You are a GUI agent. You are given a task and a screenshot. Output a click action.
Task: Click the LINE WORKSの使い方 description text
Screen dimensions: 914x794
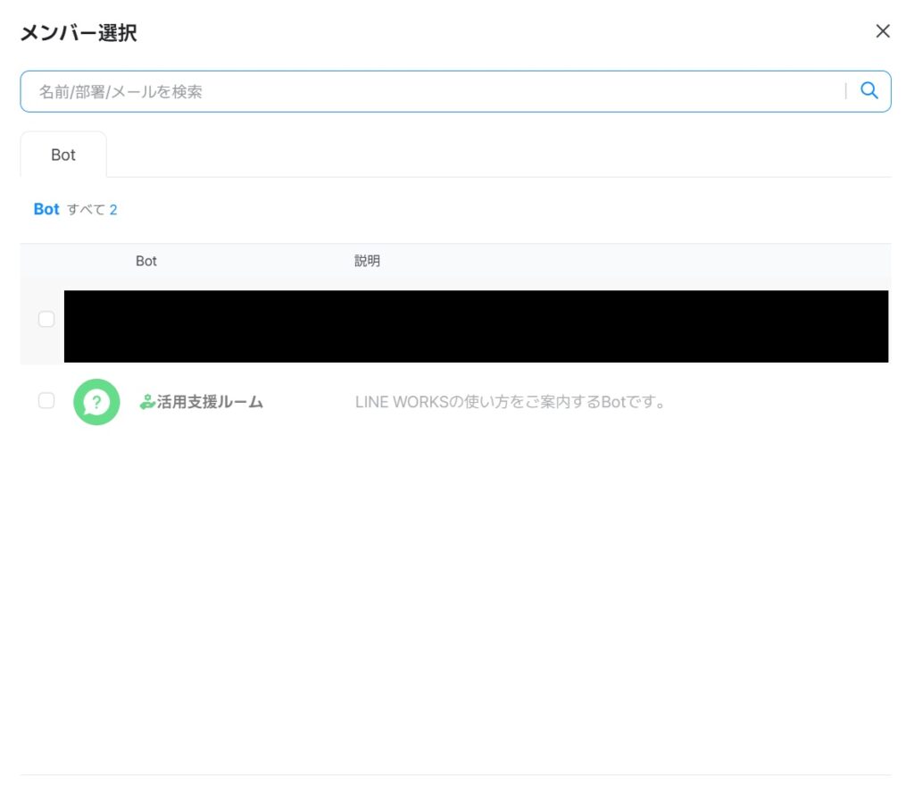510,402
